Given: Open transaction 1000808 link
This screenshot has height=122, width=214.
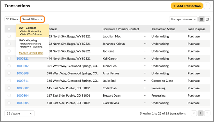Looking at the screenshot, I should 23,73.
